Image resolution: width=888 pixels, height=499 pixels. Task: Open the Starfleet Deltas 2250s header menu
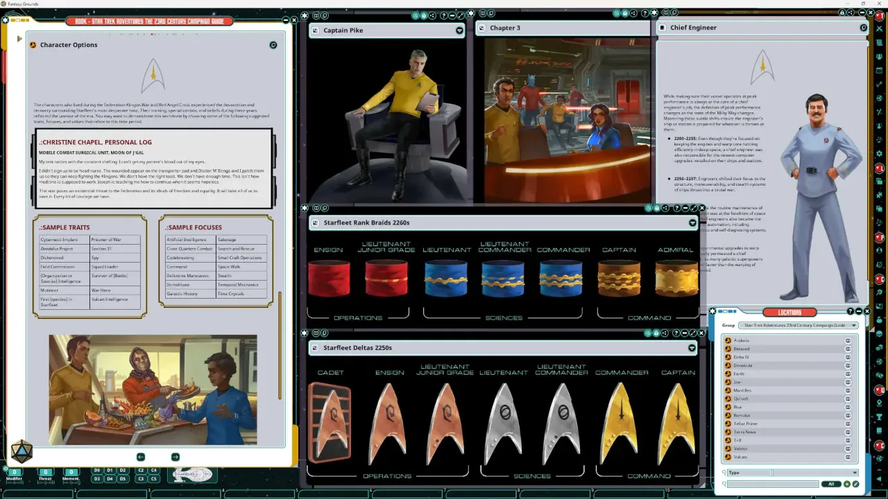click(692, 348)
